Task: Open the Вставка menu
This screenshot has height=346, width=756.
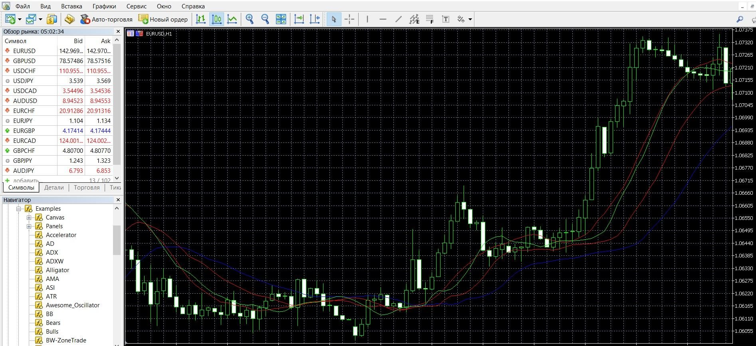Action: [x=71, y=6]
